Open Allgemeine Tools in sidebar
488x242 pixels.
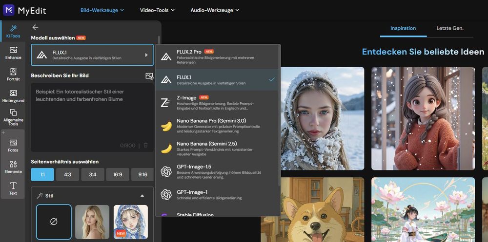(13, 117)
